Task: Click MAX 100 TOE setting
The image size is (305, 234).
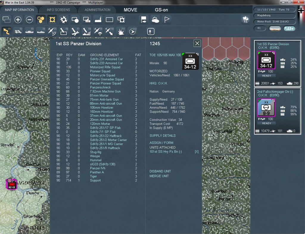Action: pyautogui.click(x=175, y=55)
